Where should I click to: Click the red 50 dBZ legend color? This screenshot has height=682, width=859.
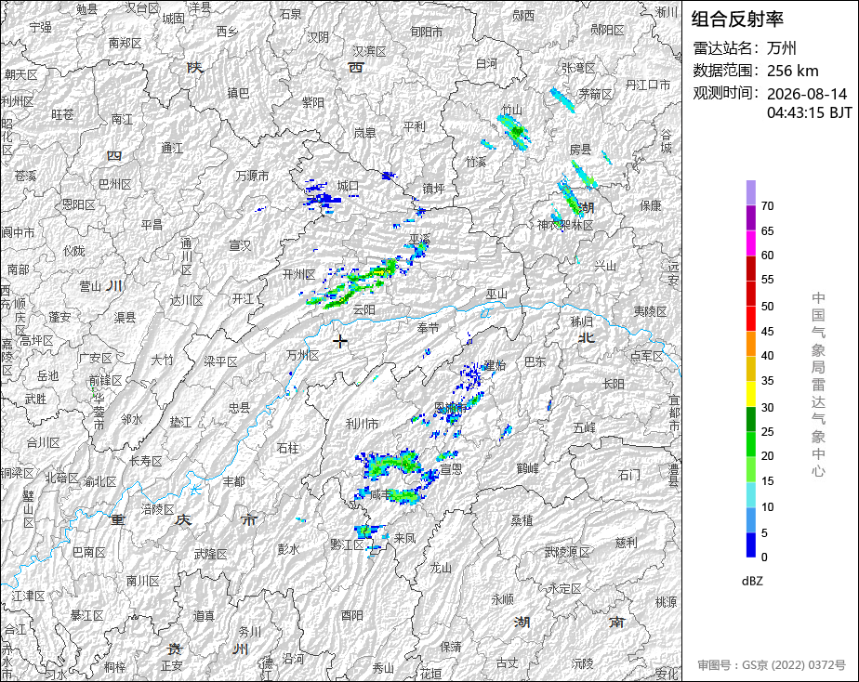pyautogui.click(x=750, y=319)
